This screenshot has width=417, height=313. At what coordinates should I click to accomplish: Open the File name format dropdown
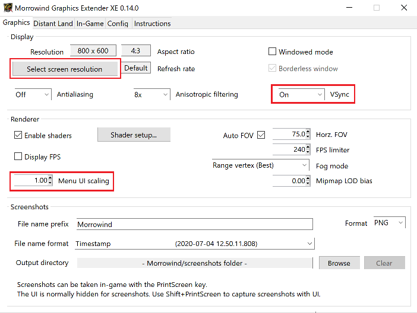point(194,244)
